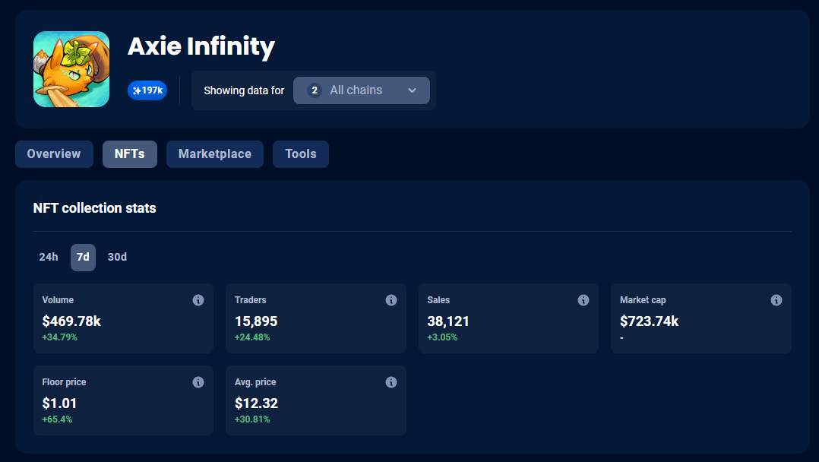The width and height of the screenshot is (819, 462).
Task: Click the Axie Infinity title
Action: (x=201, y=47)
